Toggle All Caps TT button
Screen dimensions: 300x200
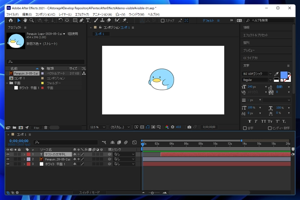pyautogui.click(x=264, y=121)
